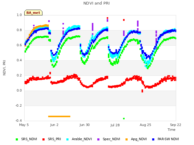194x145 pixels.
Task: Click the red outlier point just below 0.0
Action: (142, 91)
